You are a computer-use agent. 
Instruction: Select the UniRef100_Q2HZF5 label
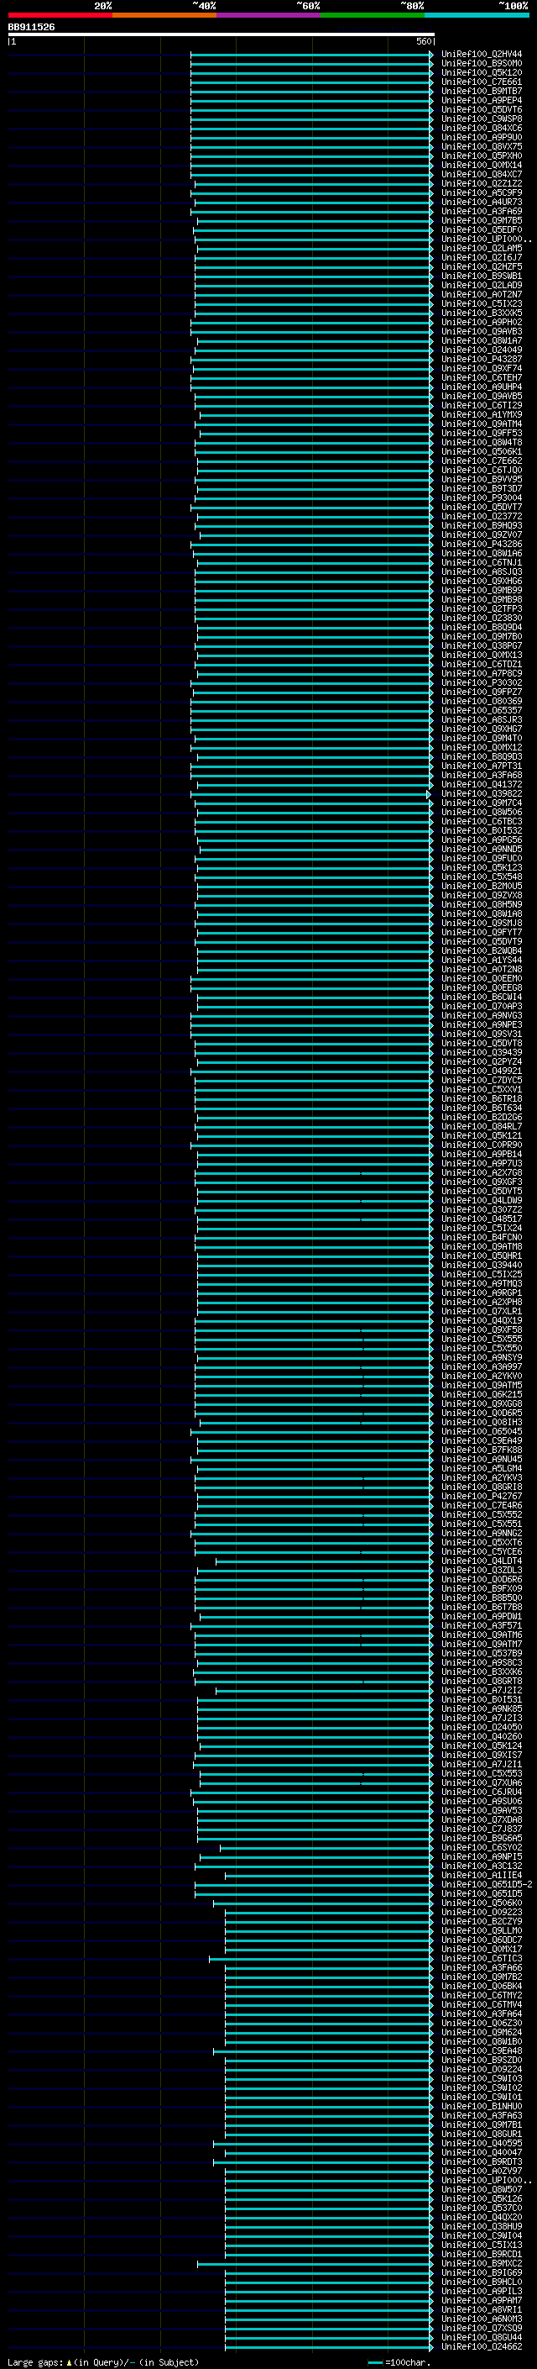tap(482, 266)
